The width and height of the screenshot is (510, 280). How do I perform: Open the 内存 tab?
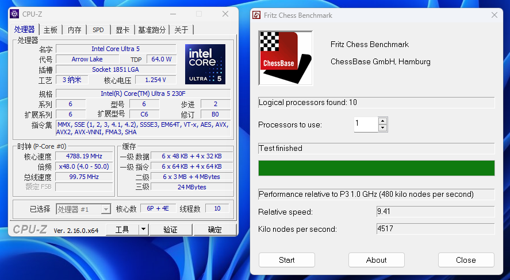click(x=75, y=30)
